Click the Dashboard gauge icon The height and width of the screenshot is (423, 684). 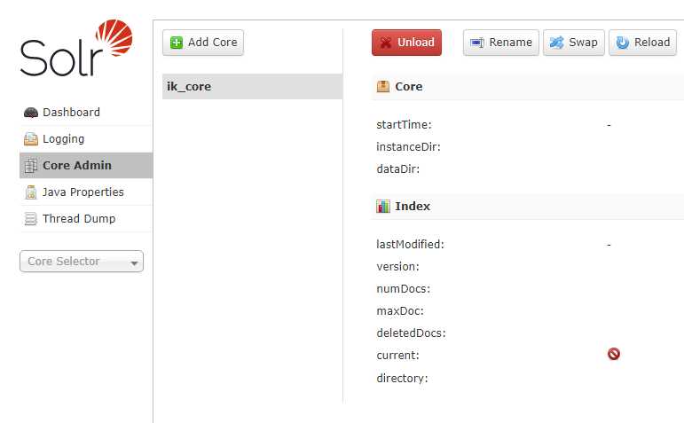click(30, 113)
